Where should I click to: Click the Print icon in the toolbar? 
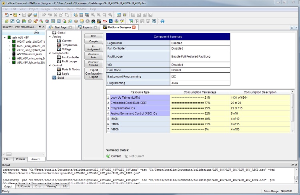tap(36, 15)
